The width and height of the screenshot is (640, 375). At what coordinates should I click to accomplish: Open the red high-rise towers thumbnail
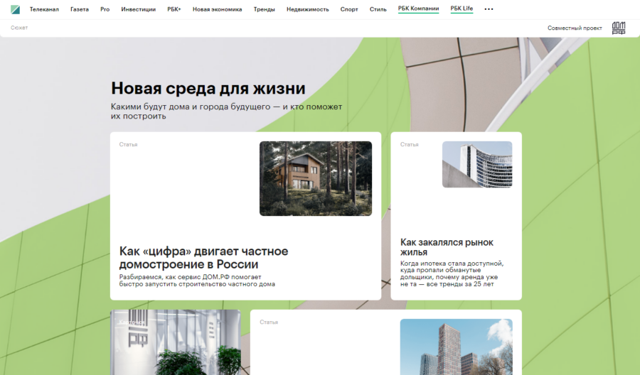[x=457, y=347]
